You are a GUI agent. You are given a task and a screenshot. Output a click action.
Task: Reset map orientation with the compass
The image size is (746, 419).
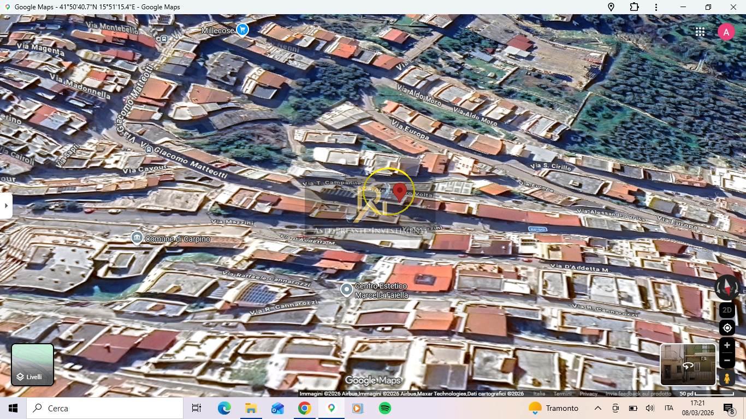click(727, 287)
